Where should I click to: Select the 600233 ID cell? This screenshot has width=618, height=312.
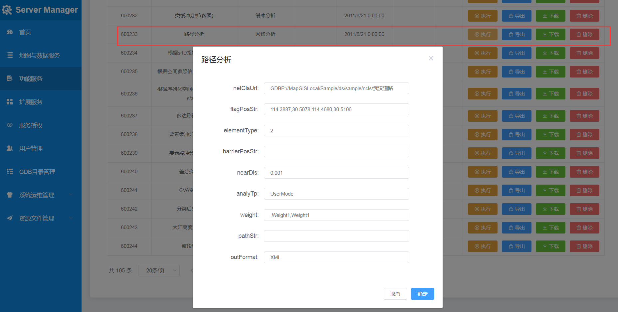[129, 34]
